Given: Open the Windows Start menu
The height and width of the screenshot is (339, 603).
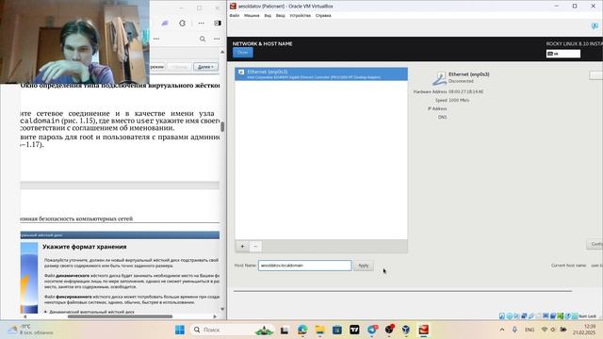Looking at the screenshot, I should 180,330.
